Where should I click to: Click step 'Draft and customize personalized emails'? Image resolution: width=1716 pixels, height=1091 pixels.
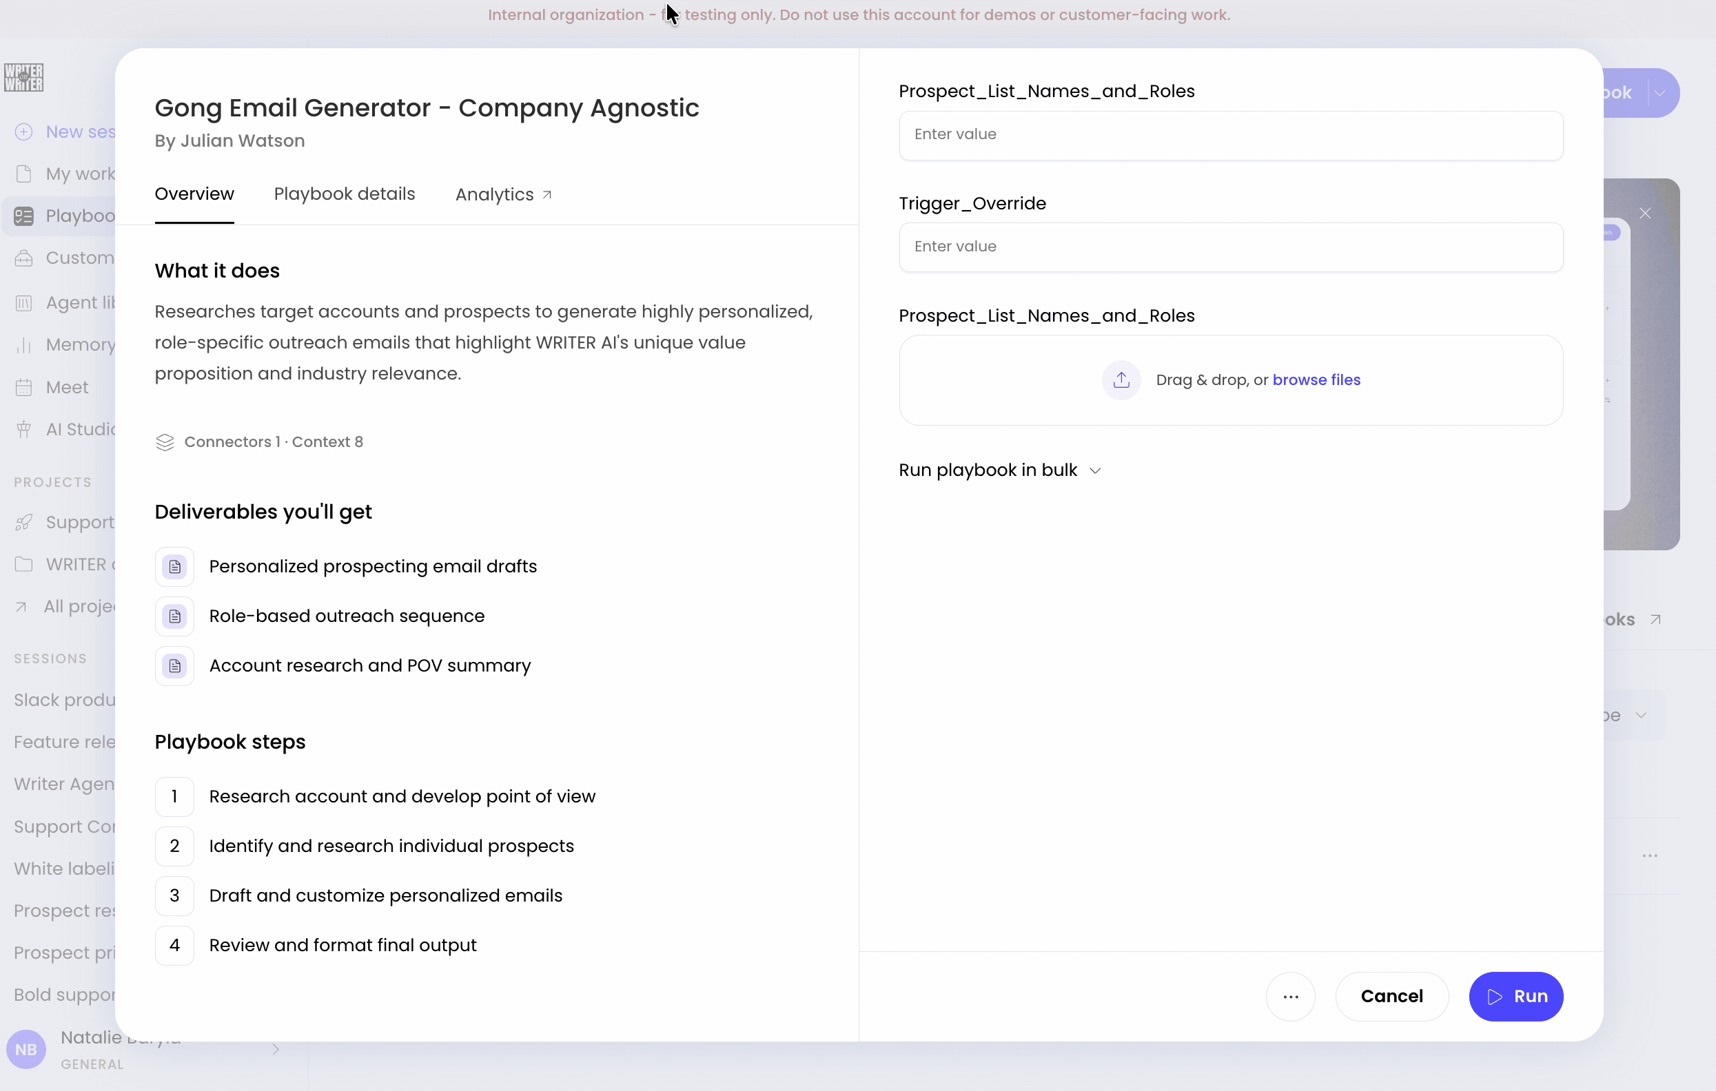(x=385, y=896)
